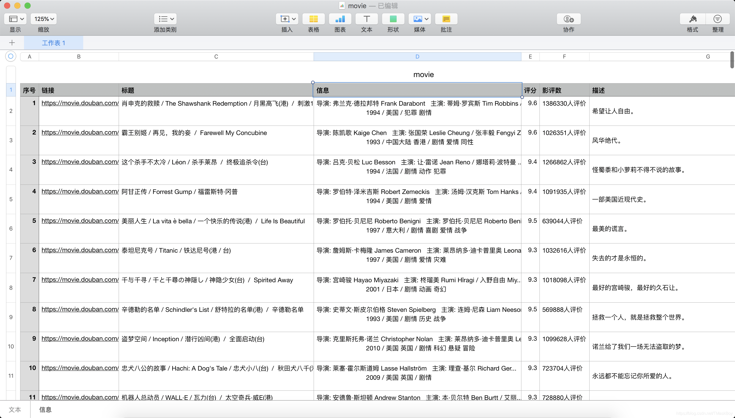
Task: Select column D header
Action: pyautogui.click(x=417, y=57)
